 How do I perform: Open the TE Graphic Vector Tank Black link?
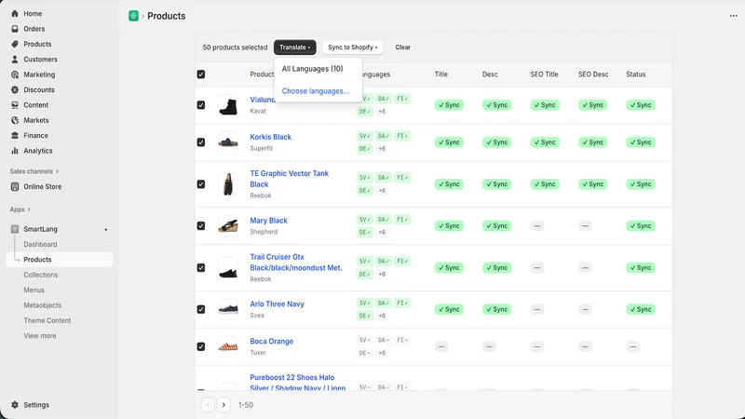290,179
